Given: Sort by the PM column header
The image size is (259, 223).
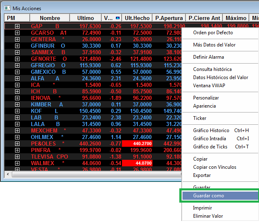Looking at the screenshot, I should 17,18.
